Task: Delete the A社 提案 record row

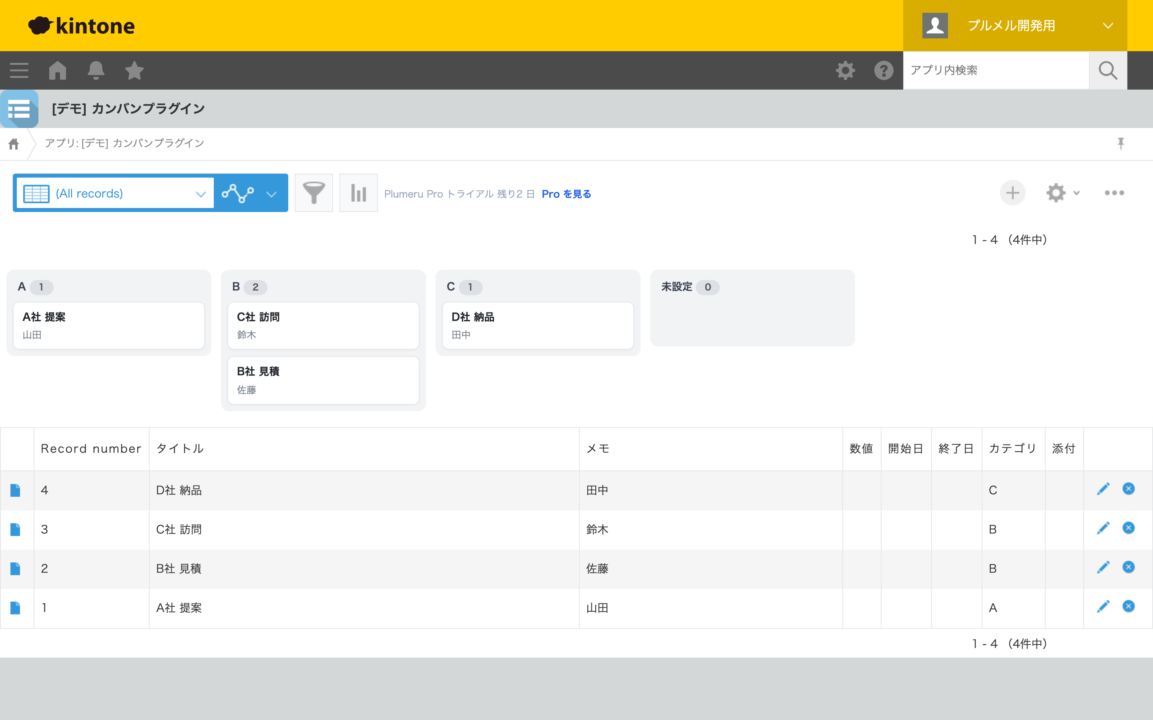Action: pyautogui.click(x=1128, y=606)
